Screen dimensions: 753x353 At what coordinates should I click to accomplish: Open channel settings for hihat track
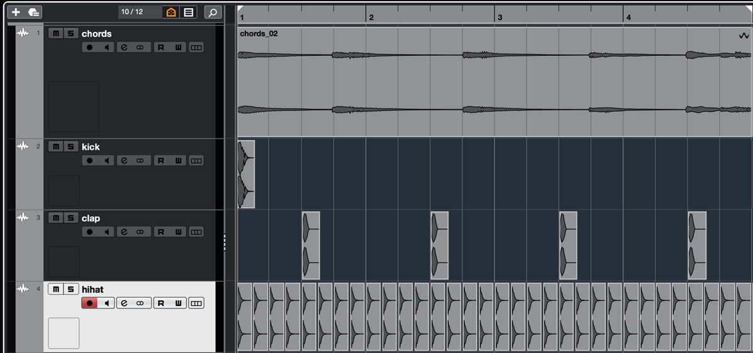124,303
